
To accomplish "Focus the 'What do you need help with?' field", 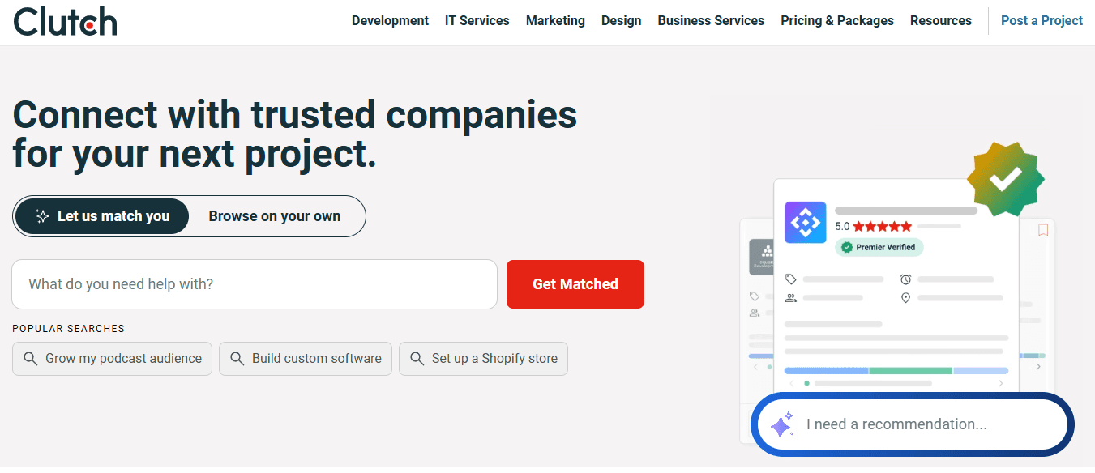I will (x=255, y=284).
